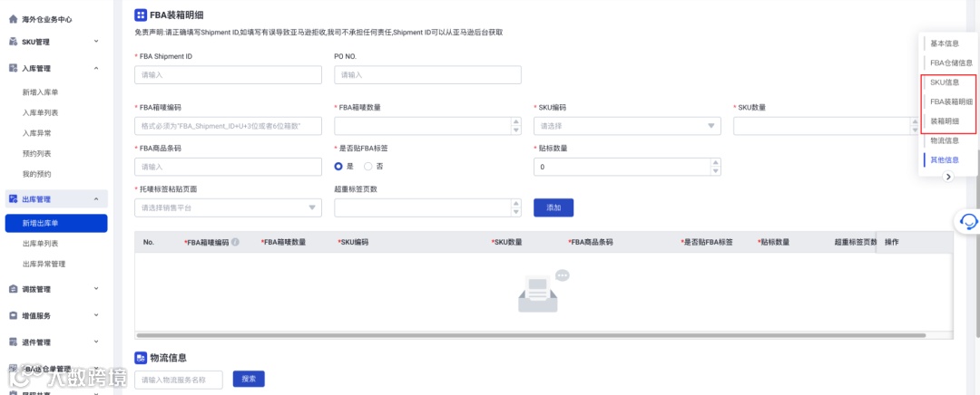The height and width of the screenshot is (395, 980).
Task: Open 入库单列表 menu item
Action: coord(40,113)
